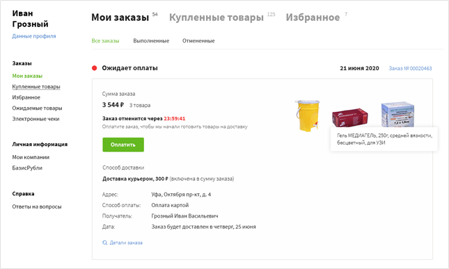Switch to Купленные товары header tab
This screenshot has height=269, width=449.
tap(216, 17)
